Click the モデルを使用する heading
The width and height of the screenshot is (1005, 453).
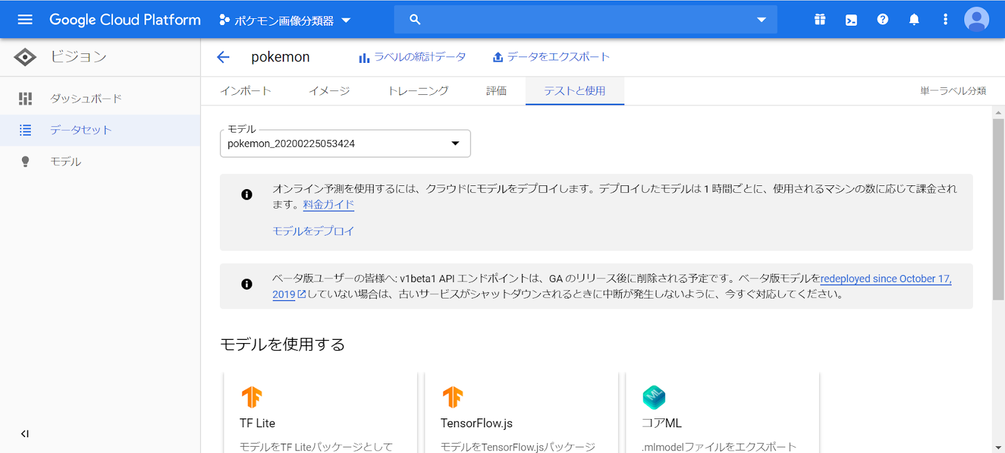283,344
